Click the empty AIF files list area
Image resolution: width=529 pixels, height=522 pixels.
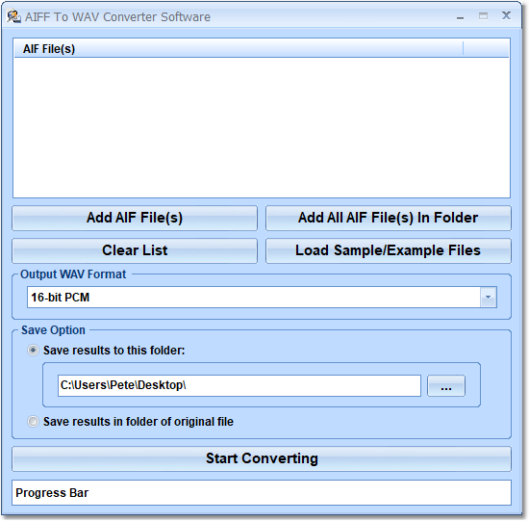pos(262,127)
